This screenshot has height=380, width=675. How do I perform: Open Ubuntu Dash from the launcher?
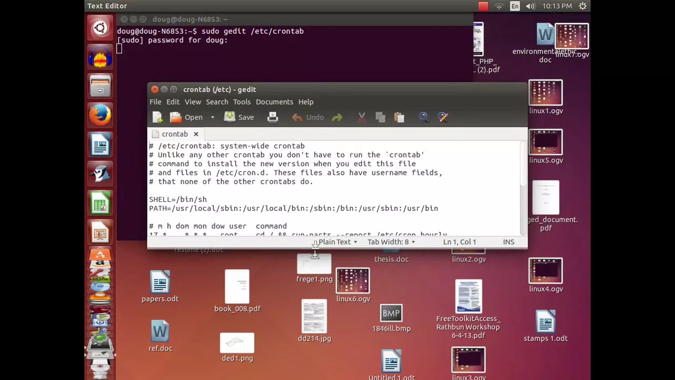coord(100,28)
